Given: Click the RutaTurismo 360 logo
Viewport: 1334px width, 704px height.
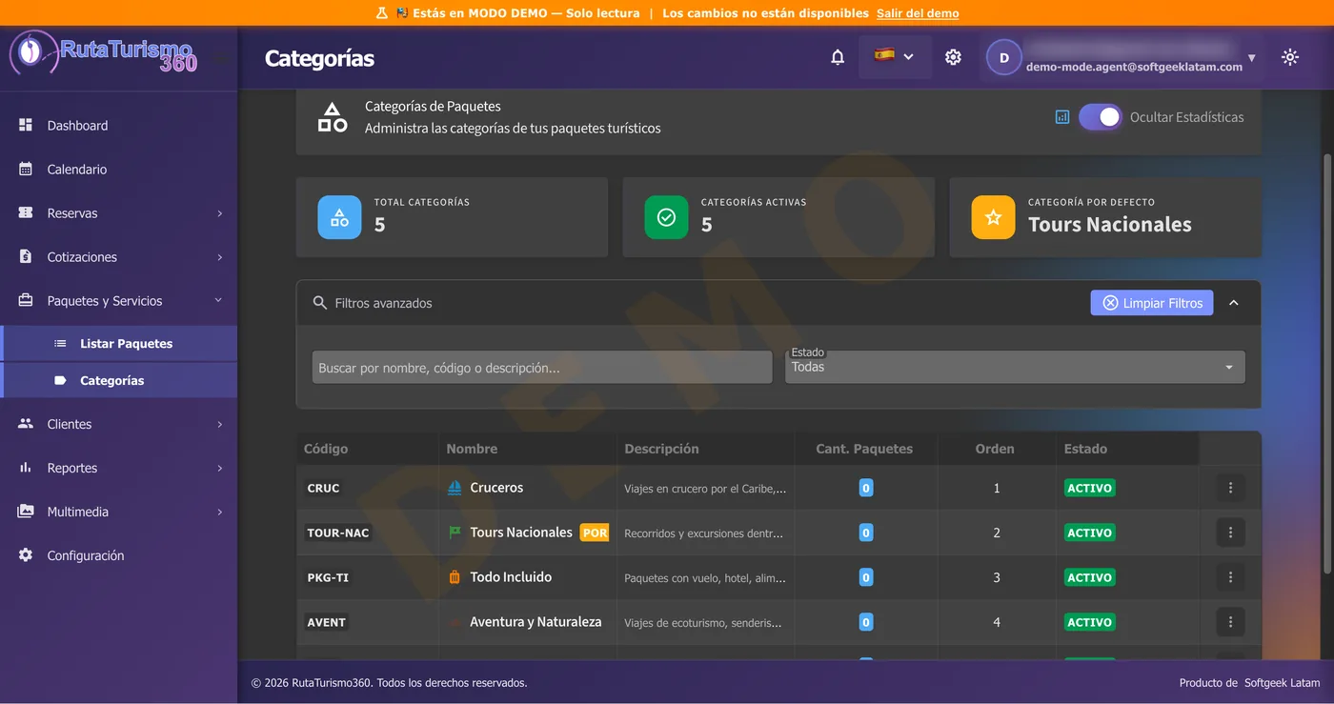Looking at the screenshot, I should click(104, 53).
